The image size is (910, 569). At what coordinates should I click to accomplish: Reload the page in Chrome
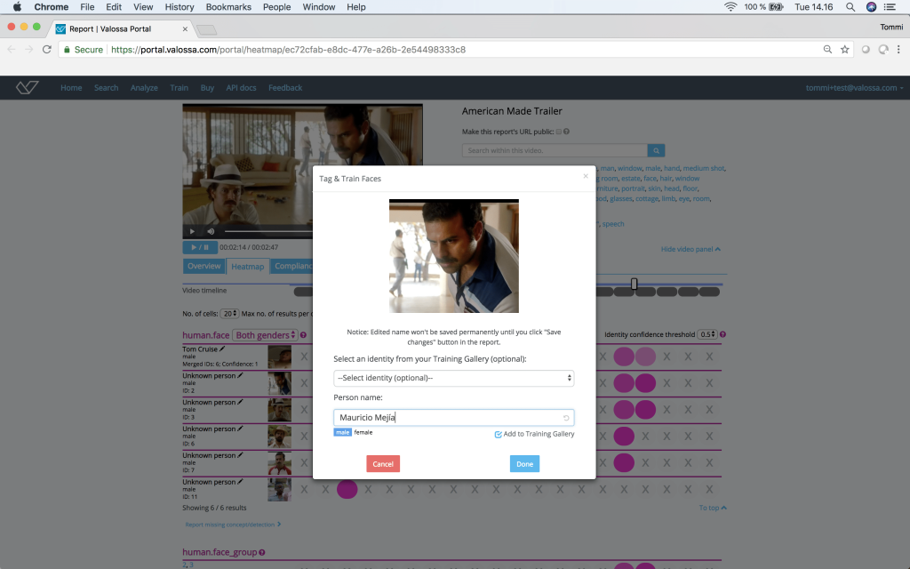click(x=47, y=50)
